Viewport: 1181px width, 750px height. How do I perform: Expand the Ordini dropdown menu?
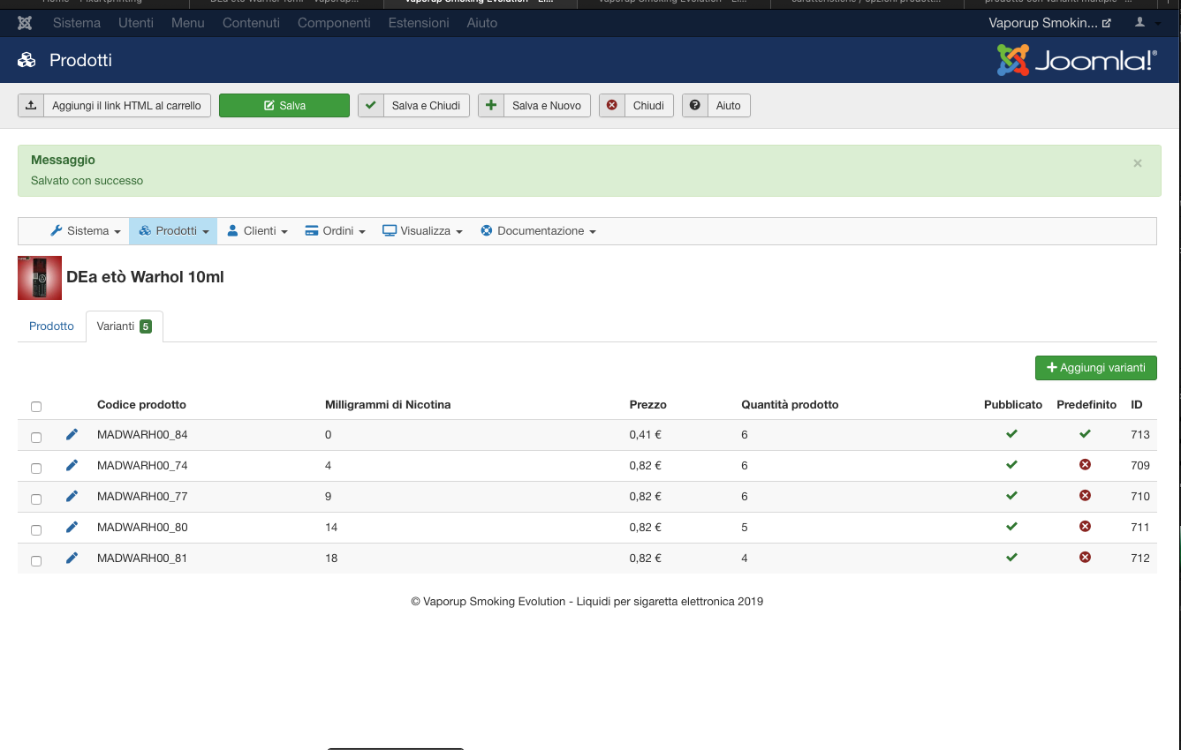[x=335, y=231]
